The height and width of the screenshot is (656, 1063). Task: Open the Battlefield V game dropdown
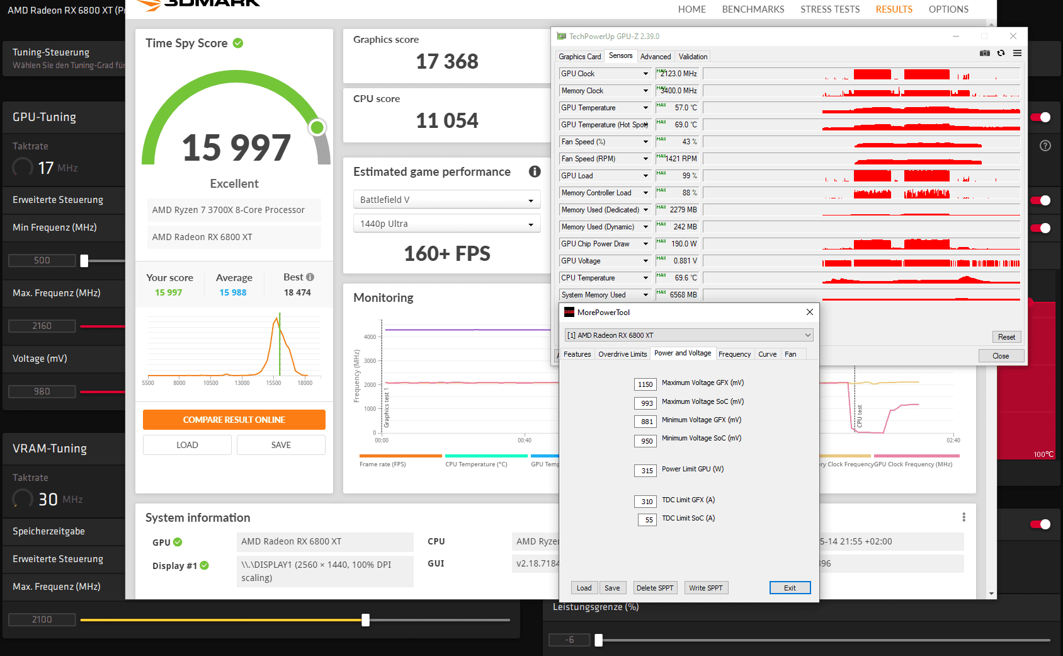click(x=446, y=200)
